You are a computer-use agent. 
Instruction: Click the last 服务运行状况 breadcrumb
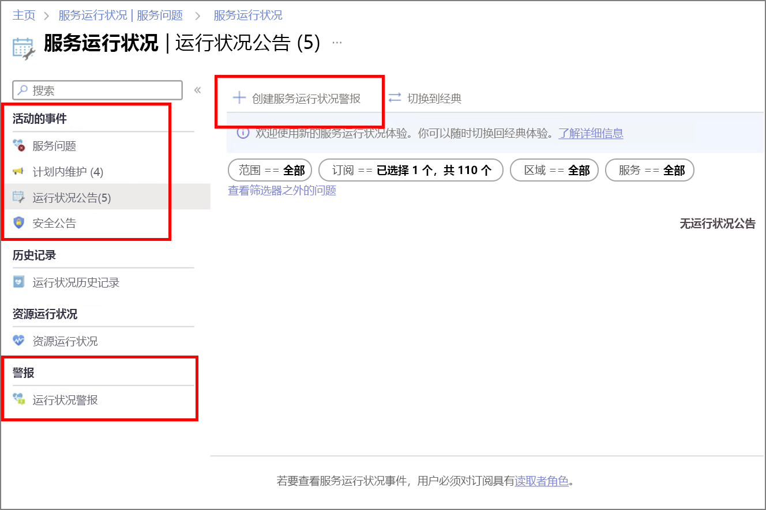pos(248,15)
